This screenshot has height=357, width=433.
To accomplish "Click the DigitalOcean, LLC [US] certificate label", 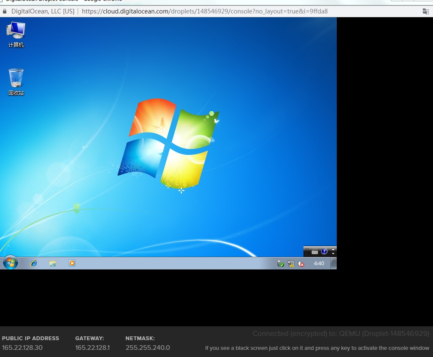I will pyautogui.click(x=43, y=11).
